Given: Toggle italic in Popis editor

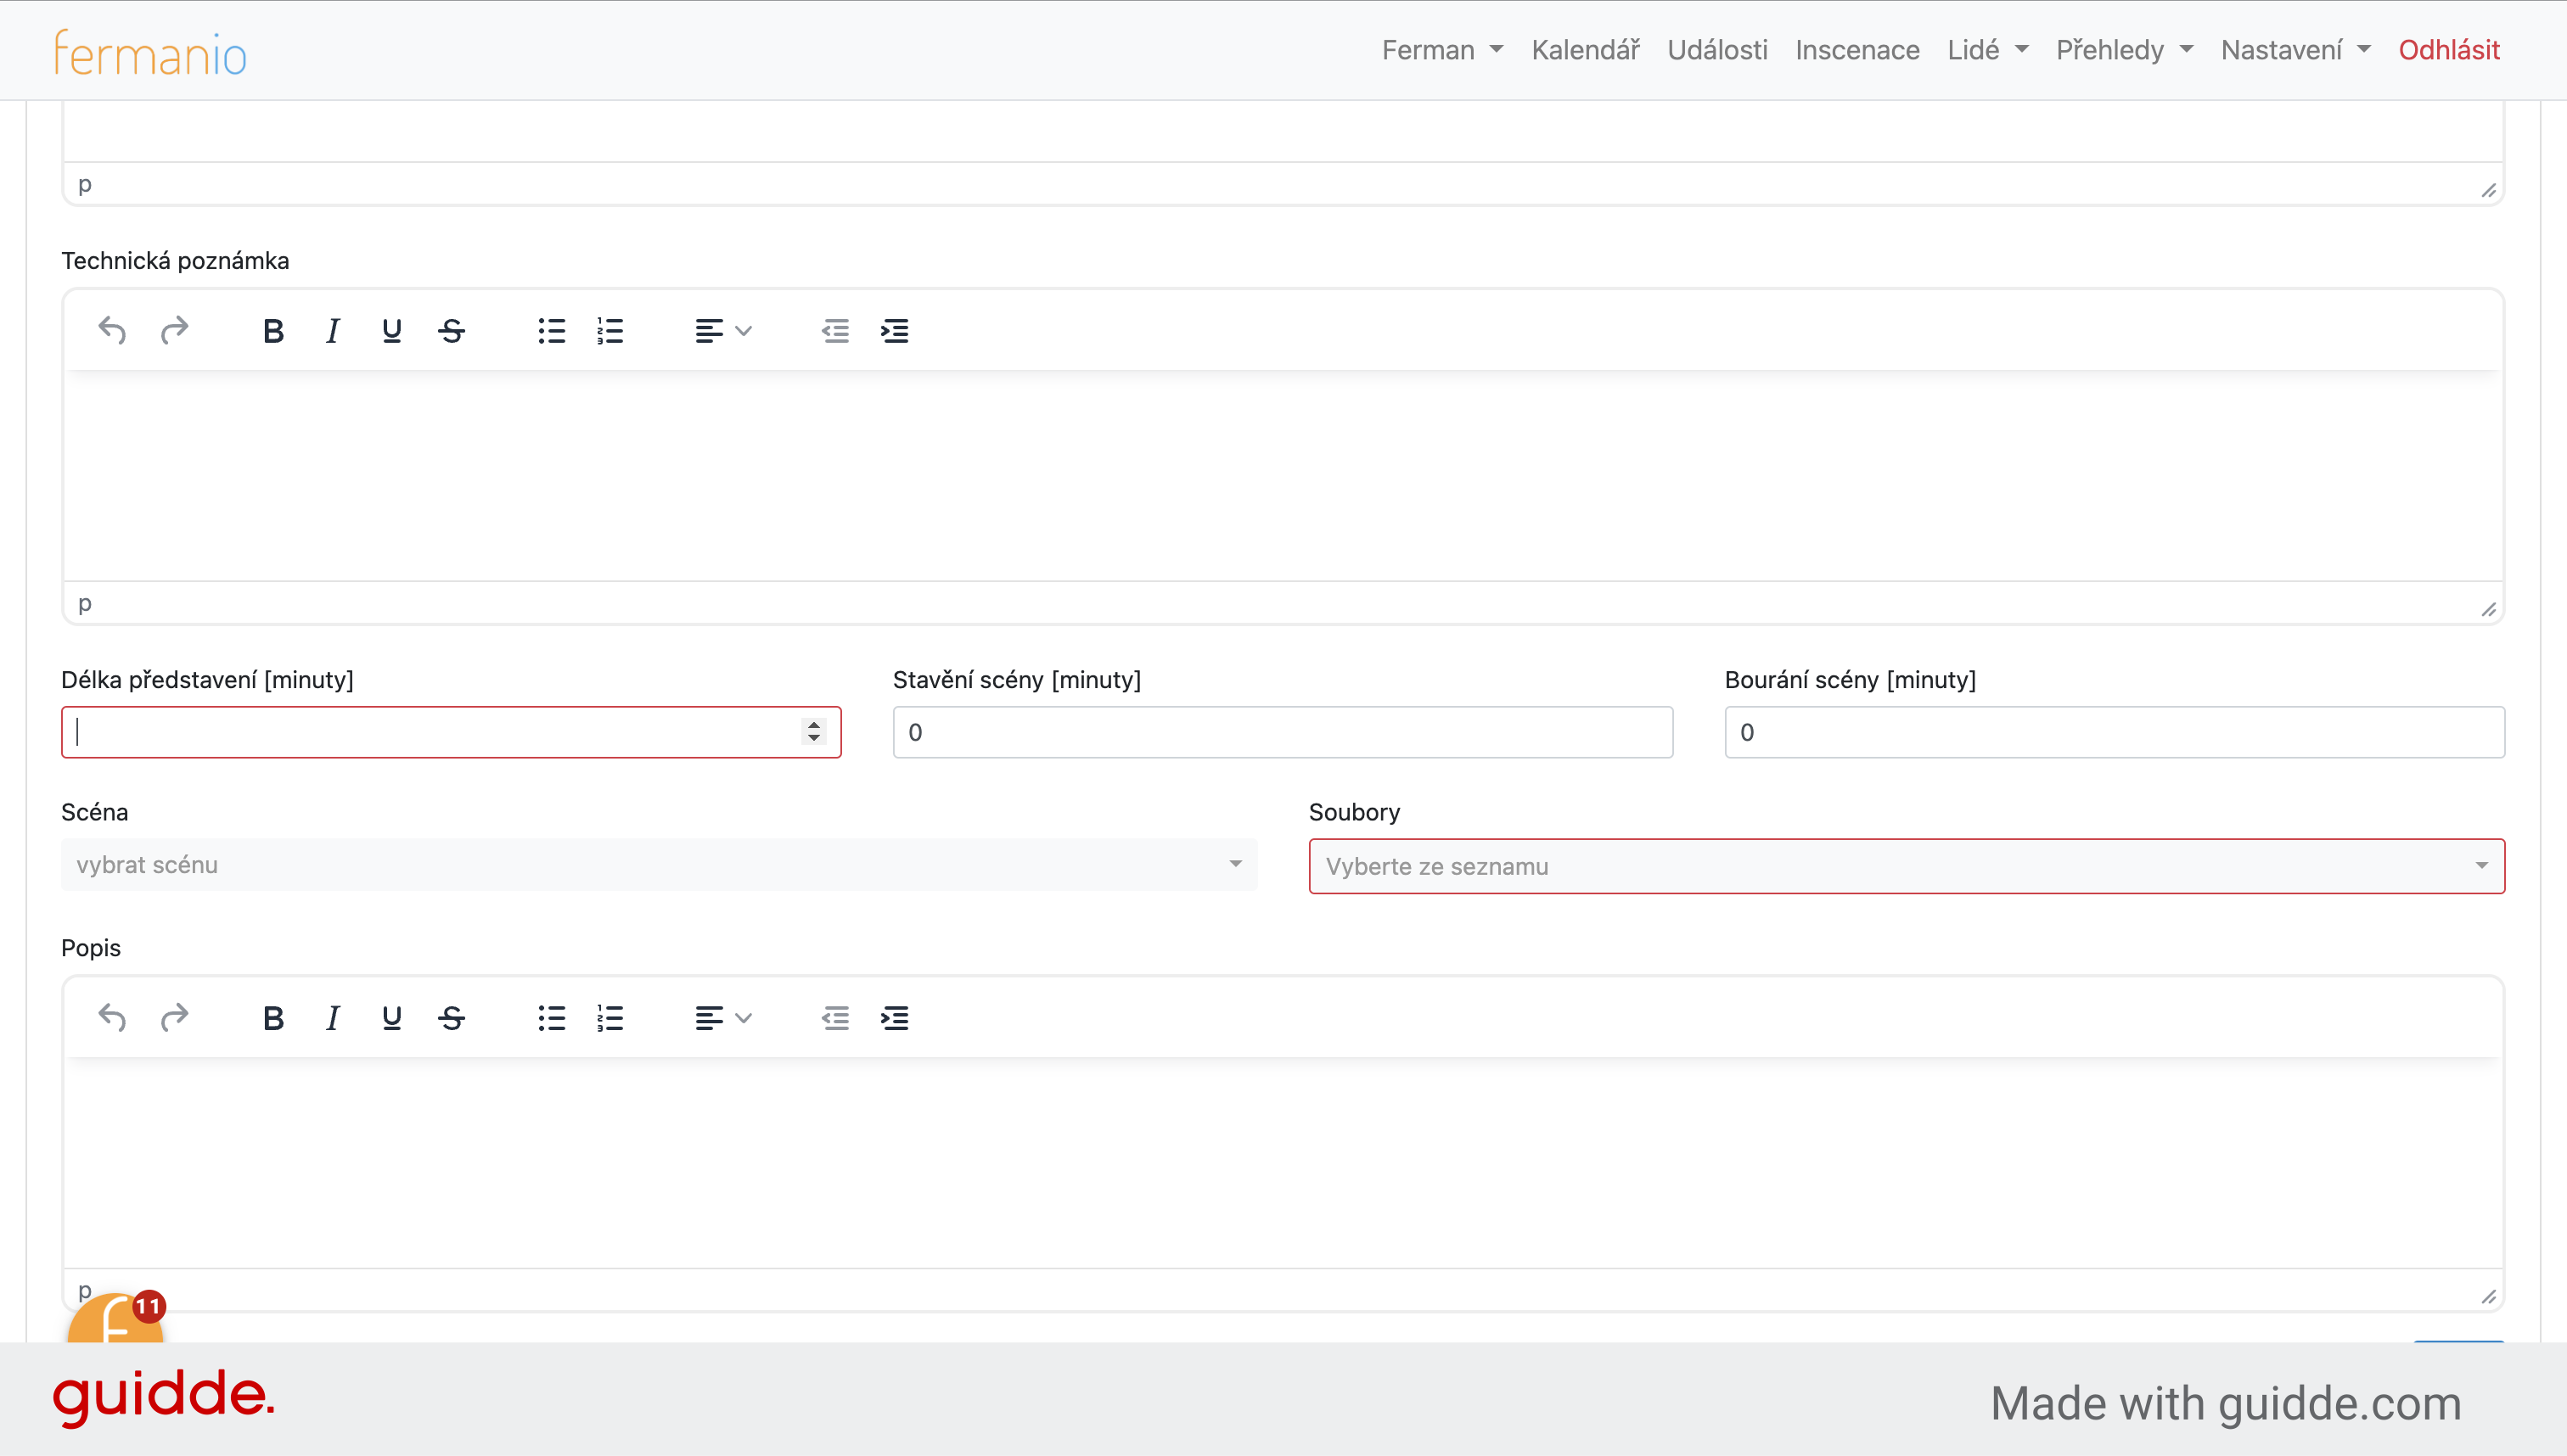Looking at the screenshot, I should pyautogui.click(x=332, y=1018).
